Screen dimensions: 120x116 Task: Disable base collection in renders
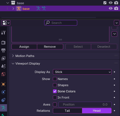116,3
